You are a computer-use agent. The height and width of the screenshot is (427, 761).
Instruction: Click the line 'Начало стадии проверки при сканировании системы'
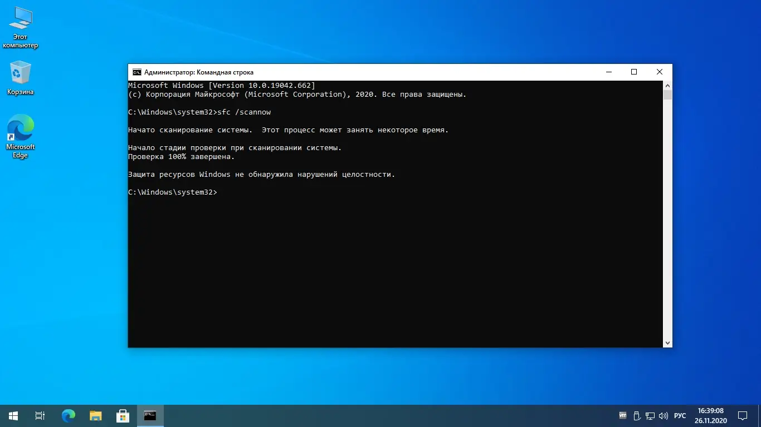235,148
